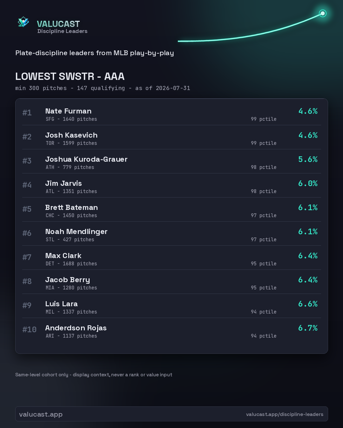The height and width of the screenshot is (428, 343).
Task: Open Jacob Berry player entry
Action: coord(171,282)
